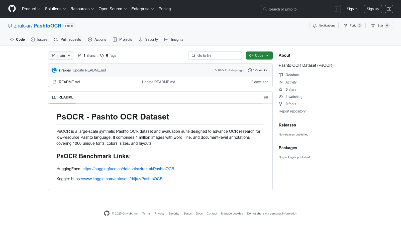The image size is (401, 250).
Task: Open commit hash 0c820c1
Action: [221, 70]
